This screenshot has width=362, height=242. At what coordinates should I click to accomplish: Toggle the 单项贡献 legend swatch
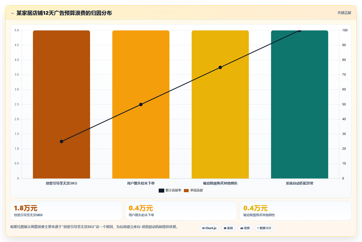[186, 190]
